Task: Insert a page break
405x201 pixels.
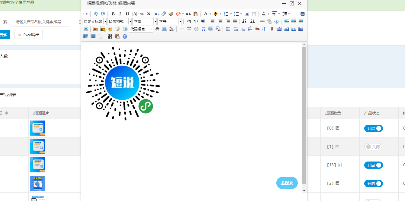Action: point(157,29)
